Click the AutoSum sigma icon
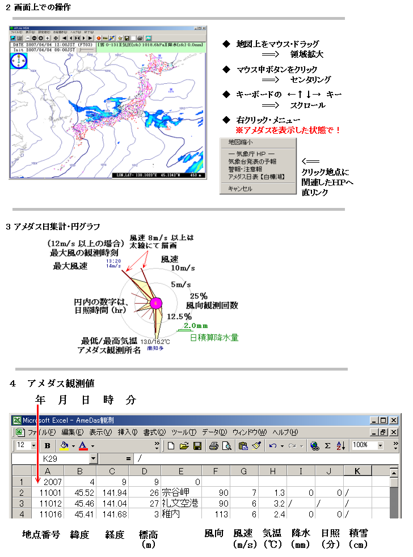 [x=328, y=445]
